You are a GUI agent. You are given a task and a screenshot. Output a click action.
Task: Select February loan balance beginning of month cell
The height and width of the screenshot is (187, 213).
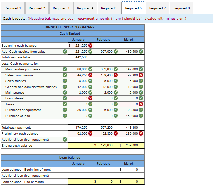(x=107, y=170)
